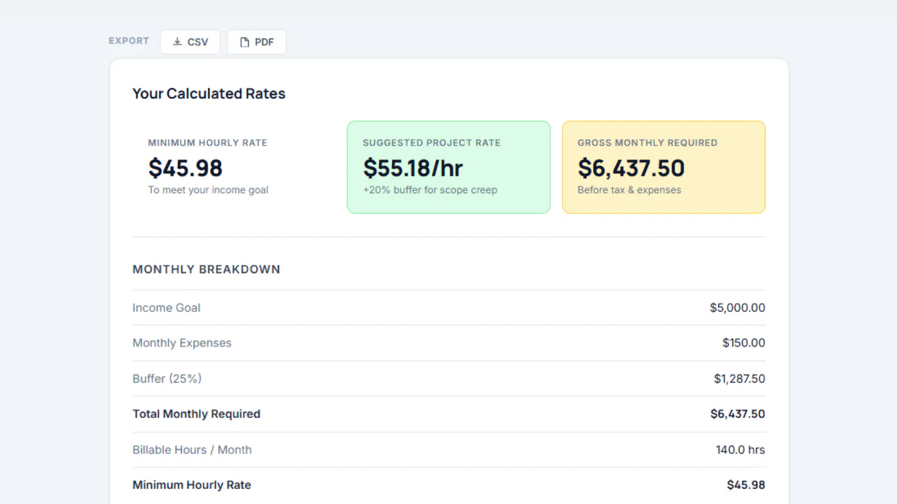Select the Buffer (25%) row

[449, 379]
